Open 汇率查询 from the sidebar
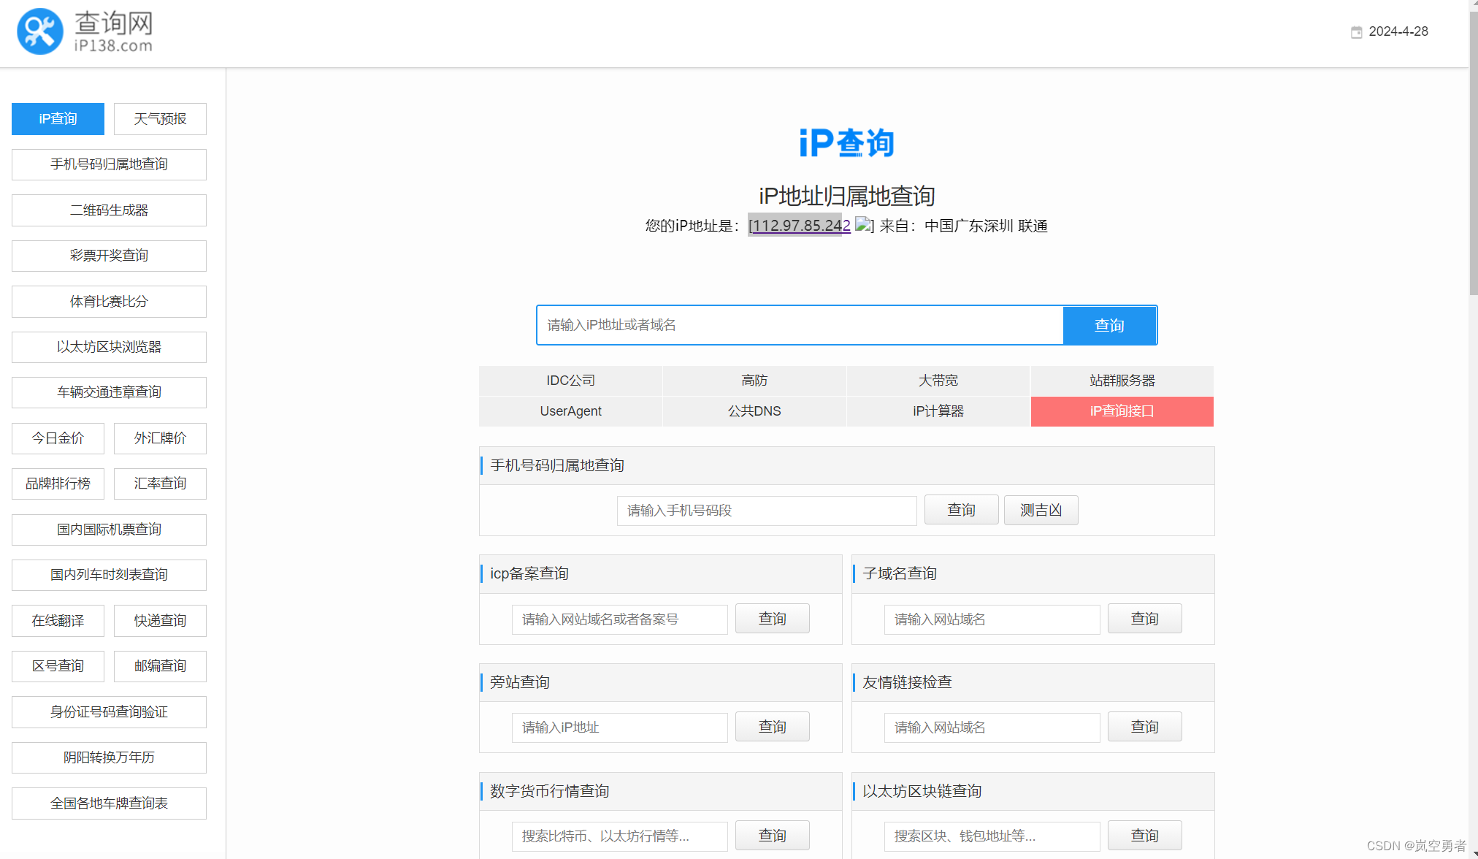The image size is (1478, 859). pyautogui.click(x=160, y=484)
